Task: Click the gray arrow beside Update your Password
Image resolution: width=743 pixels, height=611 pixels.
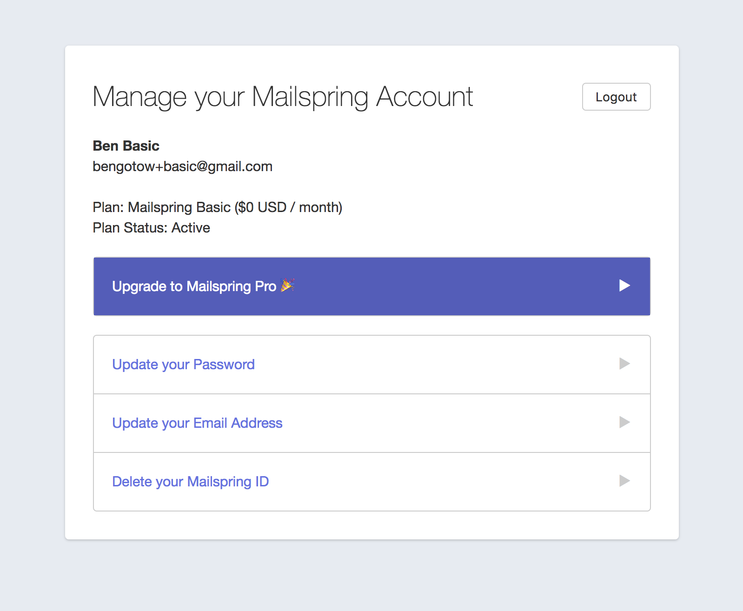Action: point(624,364)
